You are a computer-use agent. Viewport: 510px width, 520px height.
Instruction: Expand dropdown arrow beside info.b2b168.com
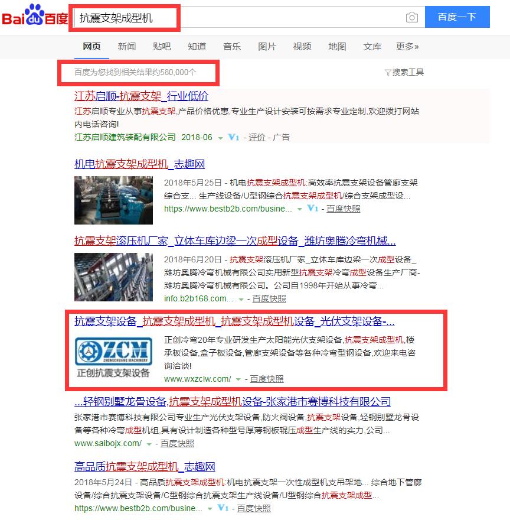(x=241, y=299)
